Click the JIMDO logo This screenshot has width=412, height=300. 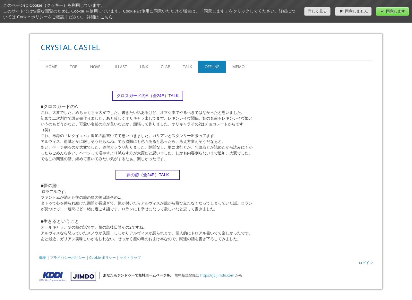pyautogui.click(x=83, y=277)
